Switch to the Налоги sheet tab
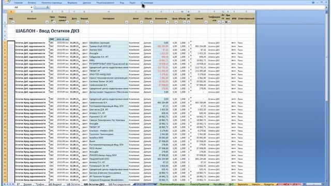Image resolution: width=331 pixels, height=186 pixels. (256, 184)
